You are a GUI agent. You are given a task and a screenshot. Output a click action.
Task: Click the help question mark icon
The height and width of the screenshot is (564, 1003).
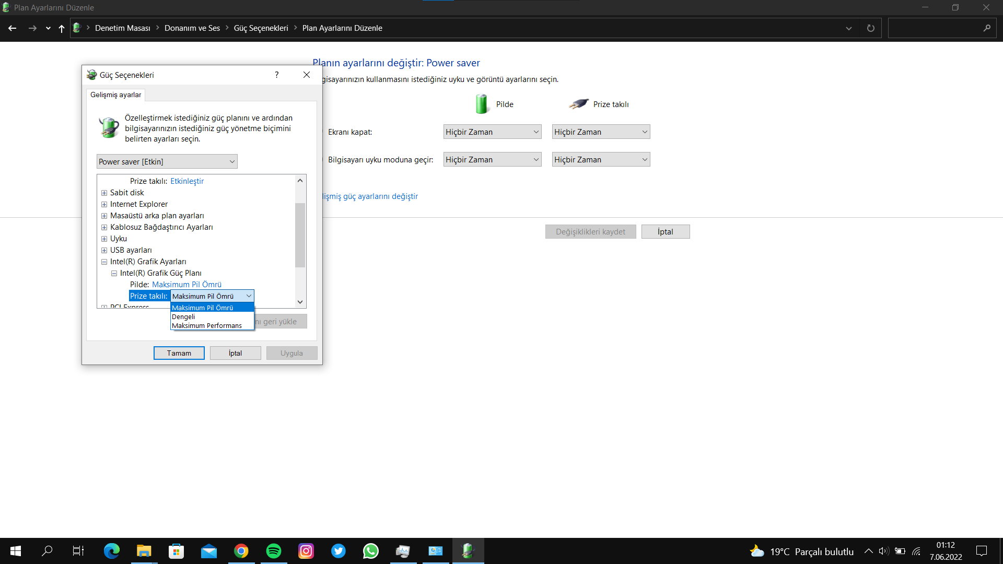[x=276, y=75]
